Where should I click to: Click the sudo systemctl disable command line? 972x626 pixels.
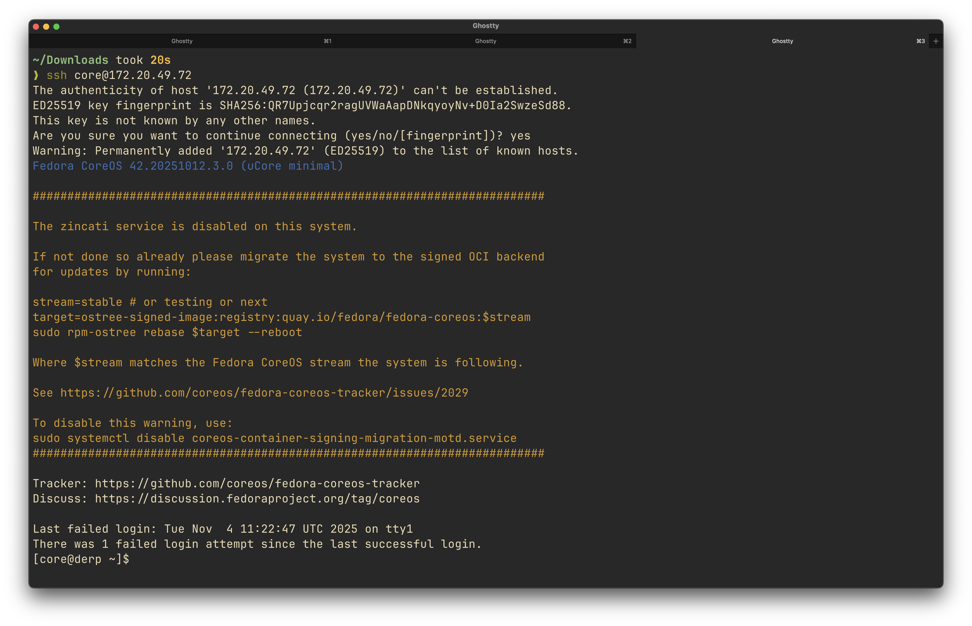coord(274,438)
